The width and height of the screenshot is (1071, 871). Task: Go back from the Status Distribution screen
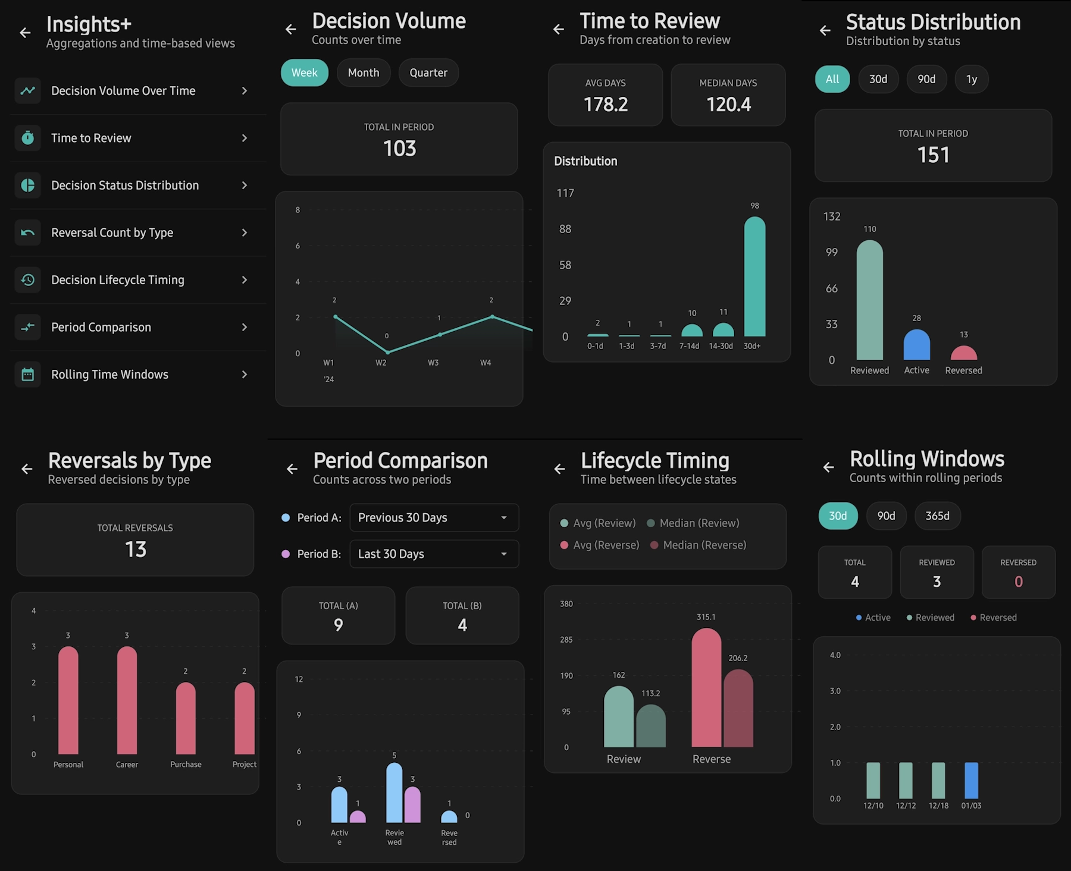click(x=825, y=30)
